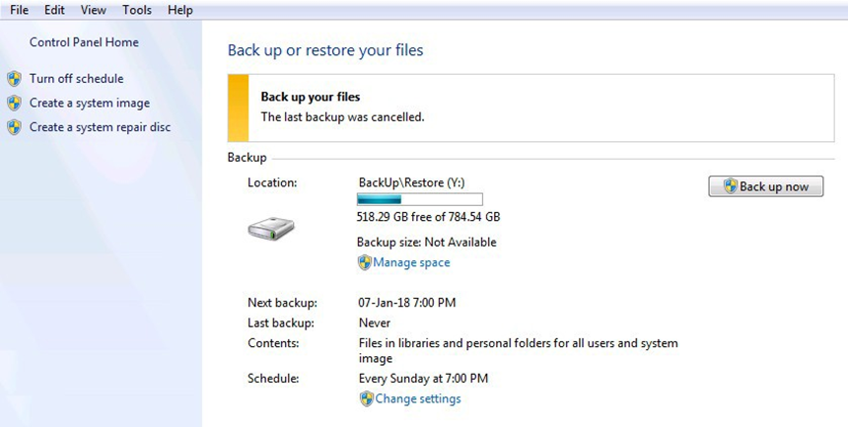This screenshot has height=427, width=848.
Task: Click shield icon beside Create a system repair disc
Action: [x=15, y=127]
